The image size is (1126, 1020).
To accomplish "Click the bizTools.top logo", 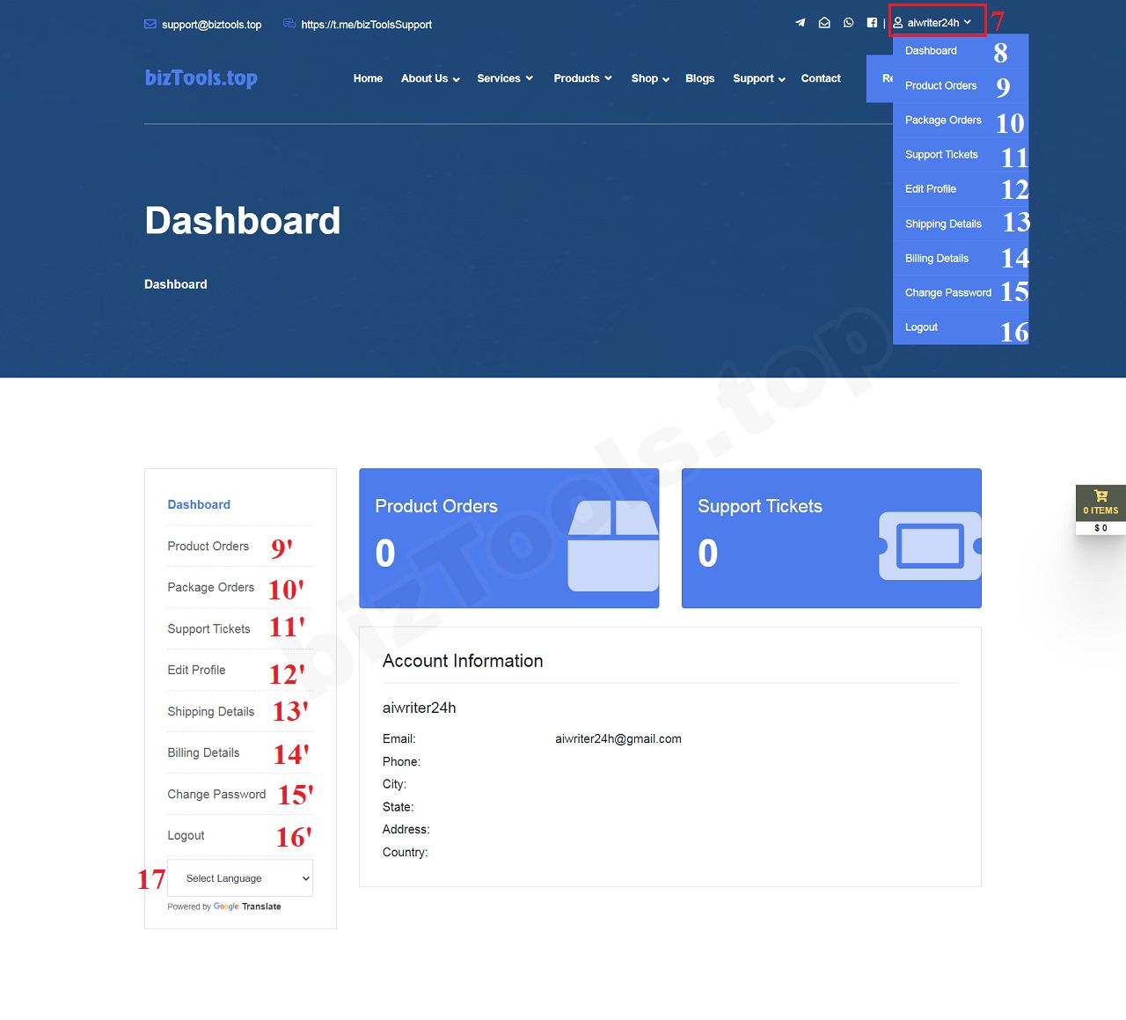I will coord(201,78).
